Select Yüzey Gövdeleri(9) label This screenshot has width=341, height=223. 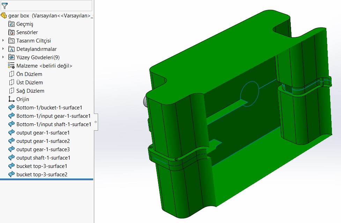tap(38, 57)
